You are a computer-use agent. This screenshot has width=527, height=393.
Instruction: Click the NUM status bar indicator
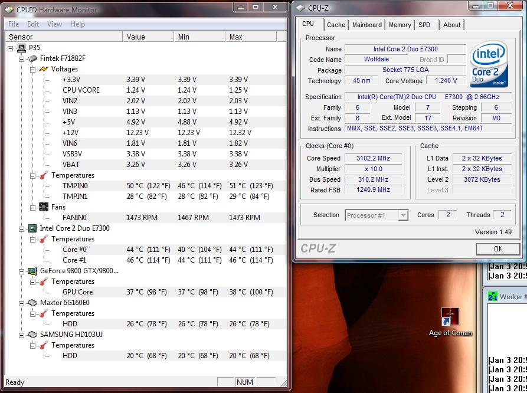click(245, 382)
